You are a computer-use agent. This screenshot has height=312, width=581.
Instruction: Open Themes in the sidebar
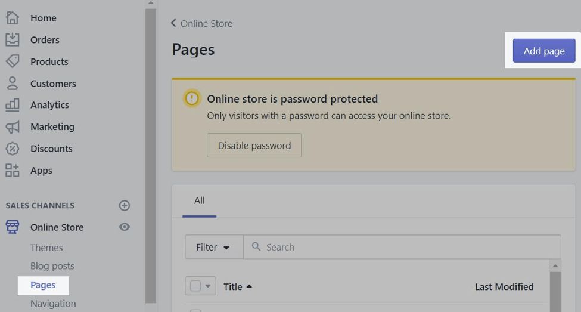coord(46,248)
